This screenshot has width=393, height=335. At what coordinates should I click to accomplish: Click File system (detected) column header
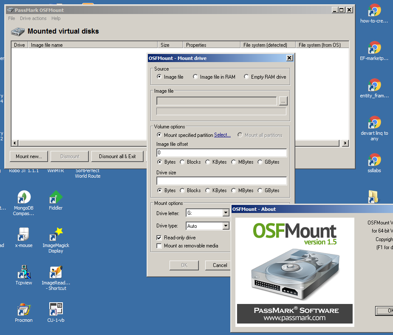click(268, 45)
